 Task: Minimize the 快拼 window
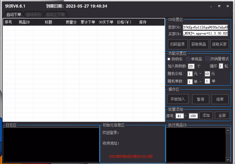[211, 6]
